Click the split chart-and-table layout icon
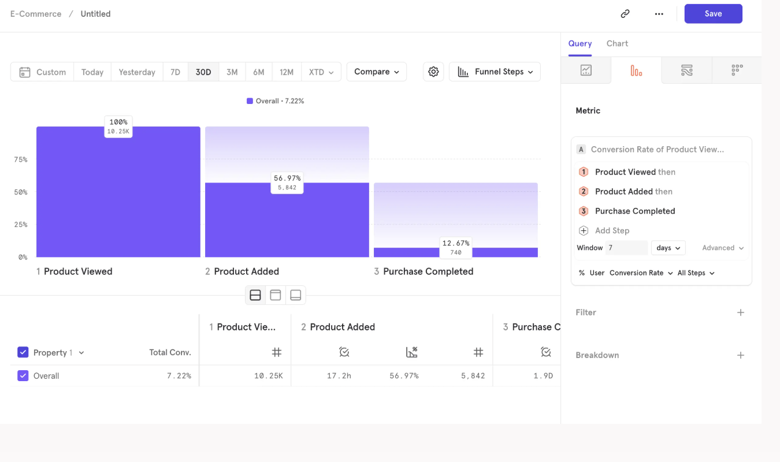Image resolution: width=780 pixels, height=462 pixels. pos(255,295)
